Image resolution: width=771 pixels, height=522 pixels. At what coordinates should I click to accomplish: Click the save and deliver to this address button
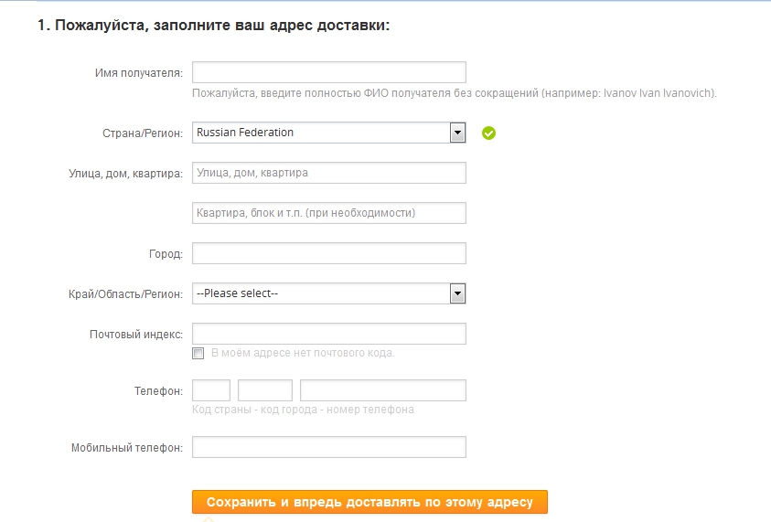[x=369, y=502]
